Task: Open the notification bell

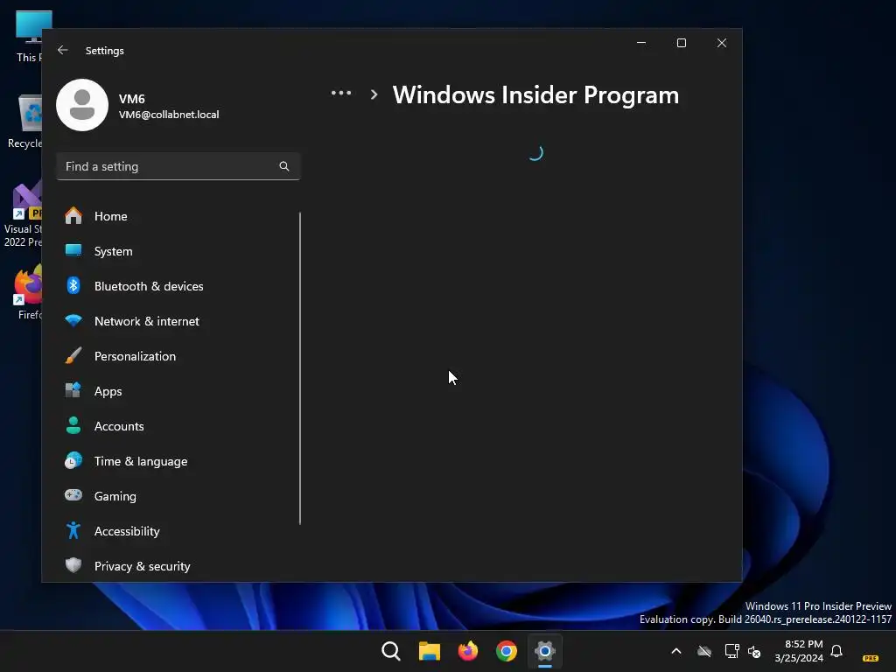Action: [836, 651]
